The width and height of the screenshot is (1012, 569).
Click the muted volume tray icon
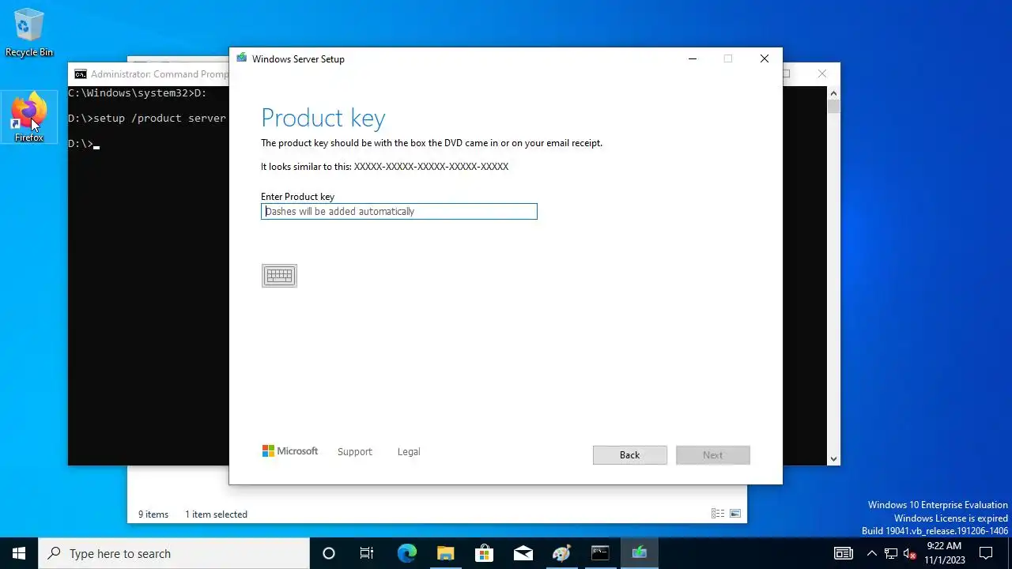coord(909,553)
